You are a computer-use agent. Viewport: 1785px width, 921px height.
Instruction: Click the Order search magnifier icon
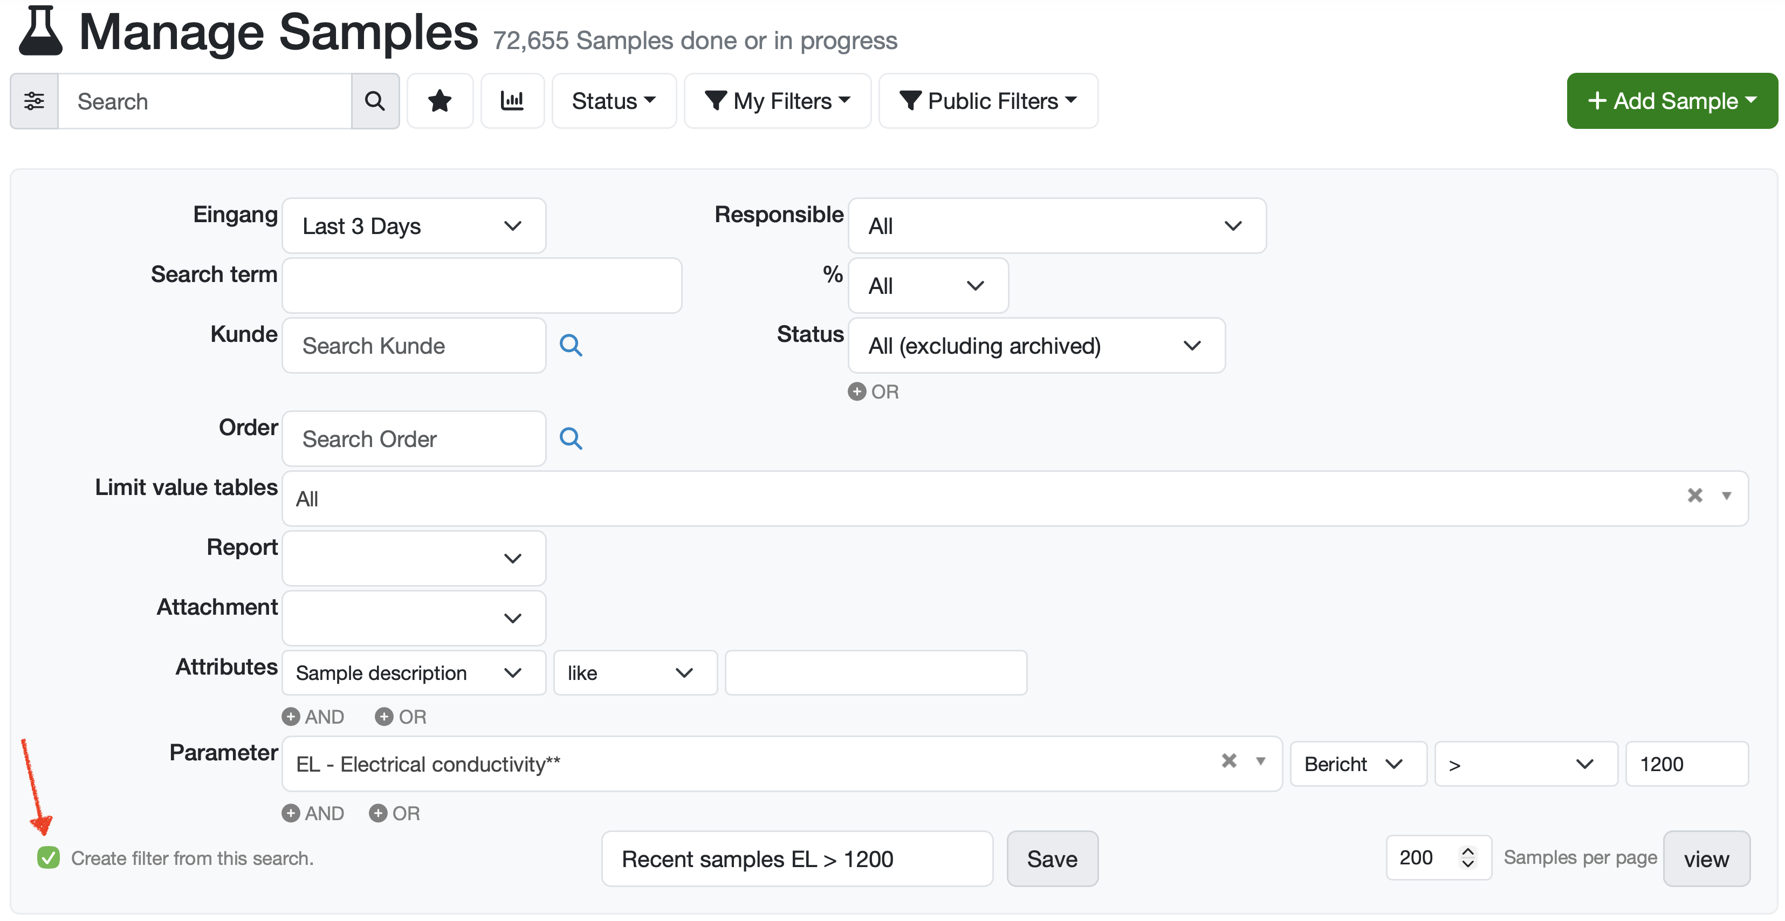click(571, 439)
